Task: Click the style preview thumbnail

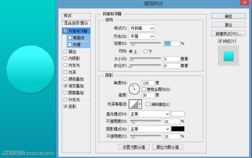Action: 228,56
